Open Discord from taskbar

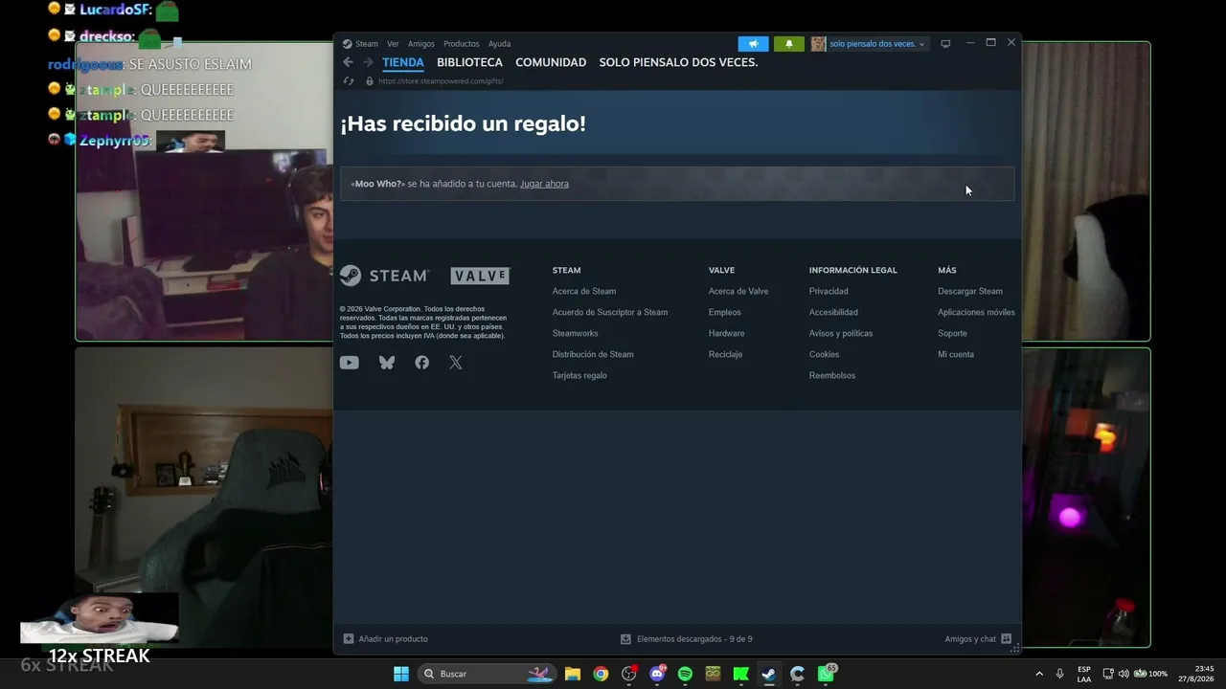[657, 674]
